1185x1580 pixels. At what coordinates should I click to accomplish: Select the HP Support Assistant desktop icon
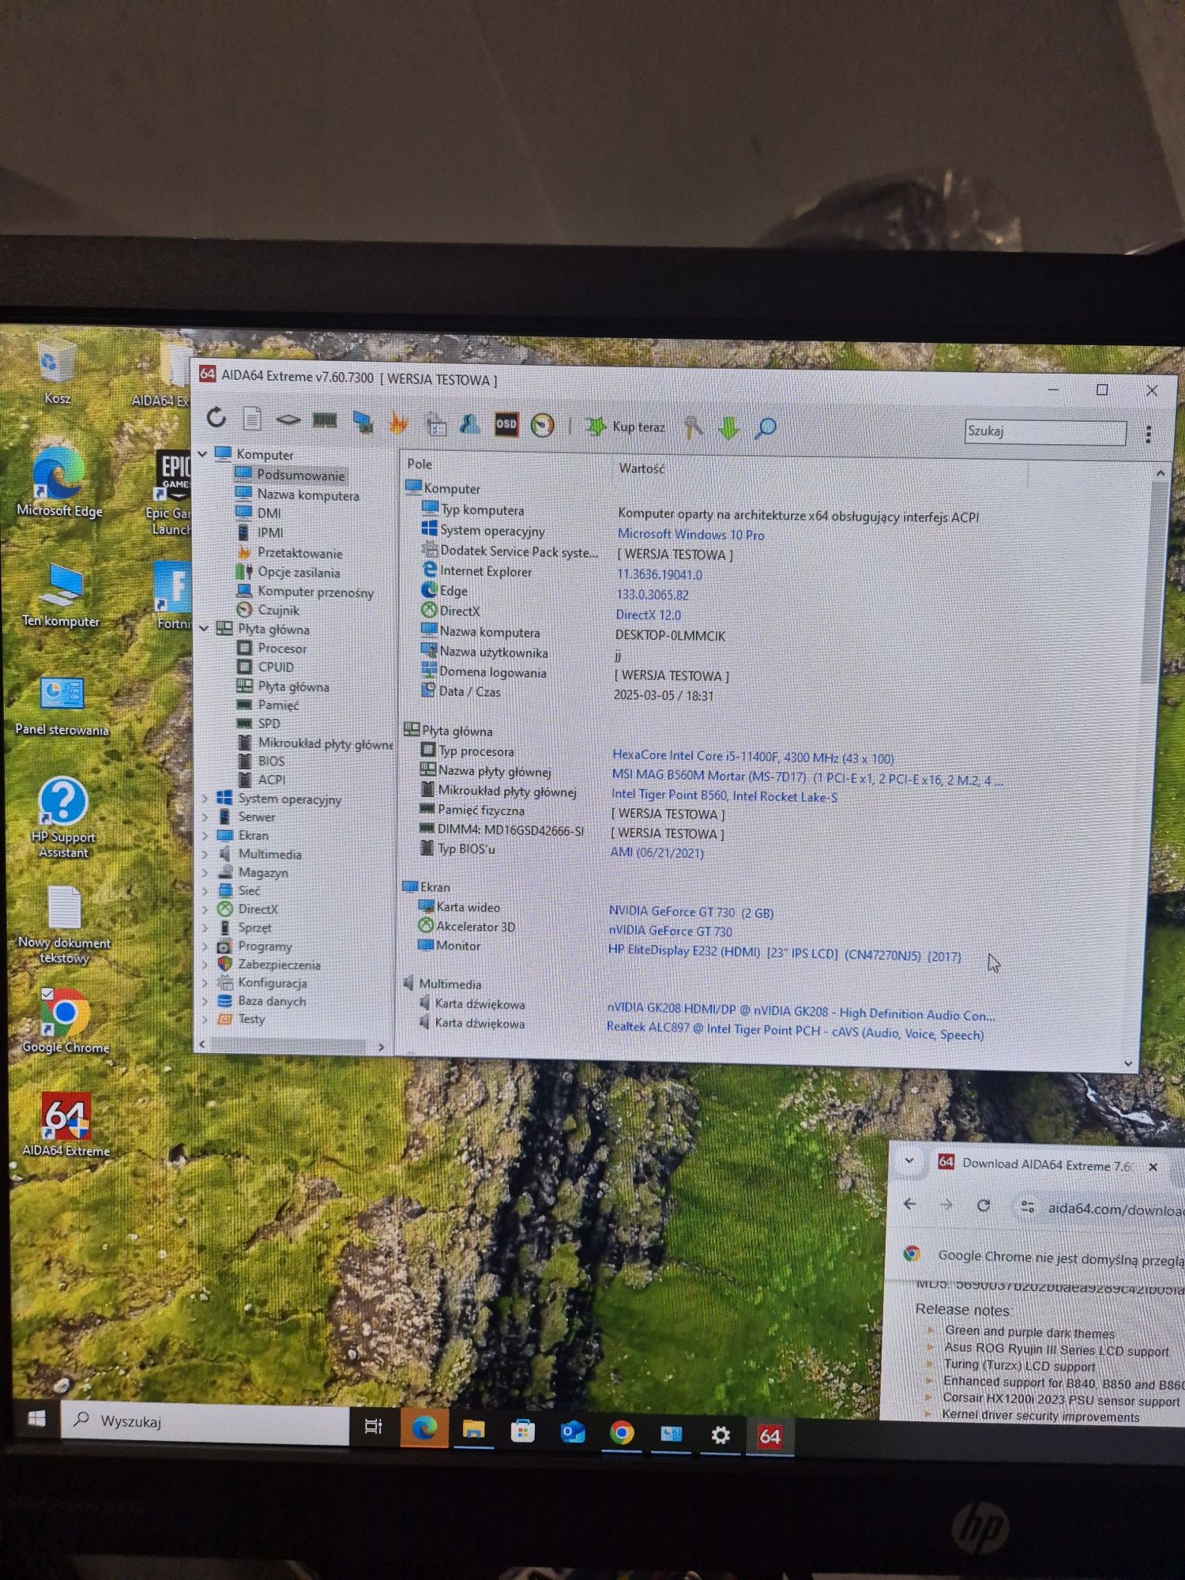[x=63, y=817]
